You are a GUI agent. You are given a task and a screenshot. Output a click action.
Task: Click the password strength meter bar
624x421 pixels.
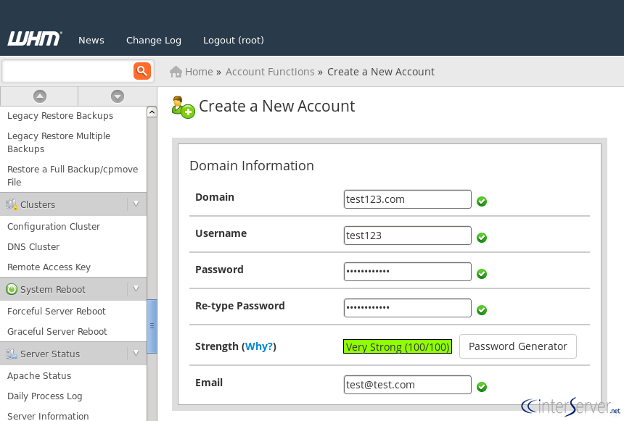[x=398, y=346]
